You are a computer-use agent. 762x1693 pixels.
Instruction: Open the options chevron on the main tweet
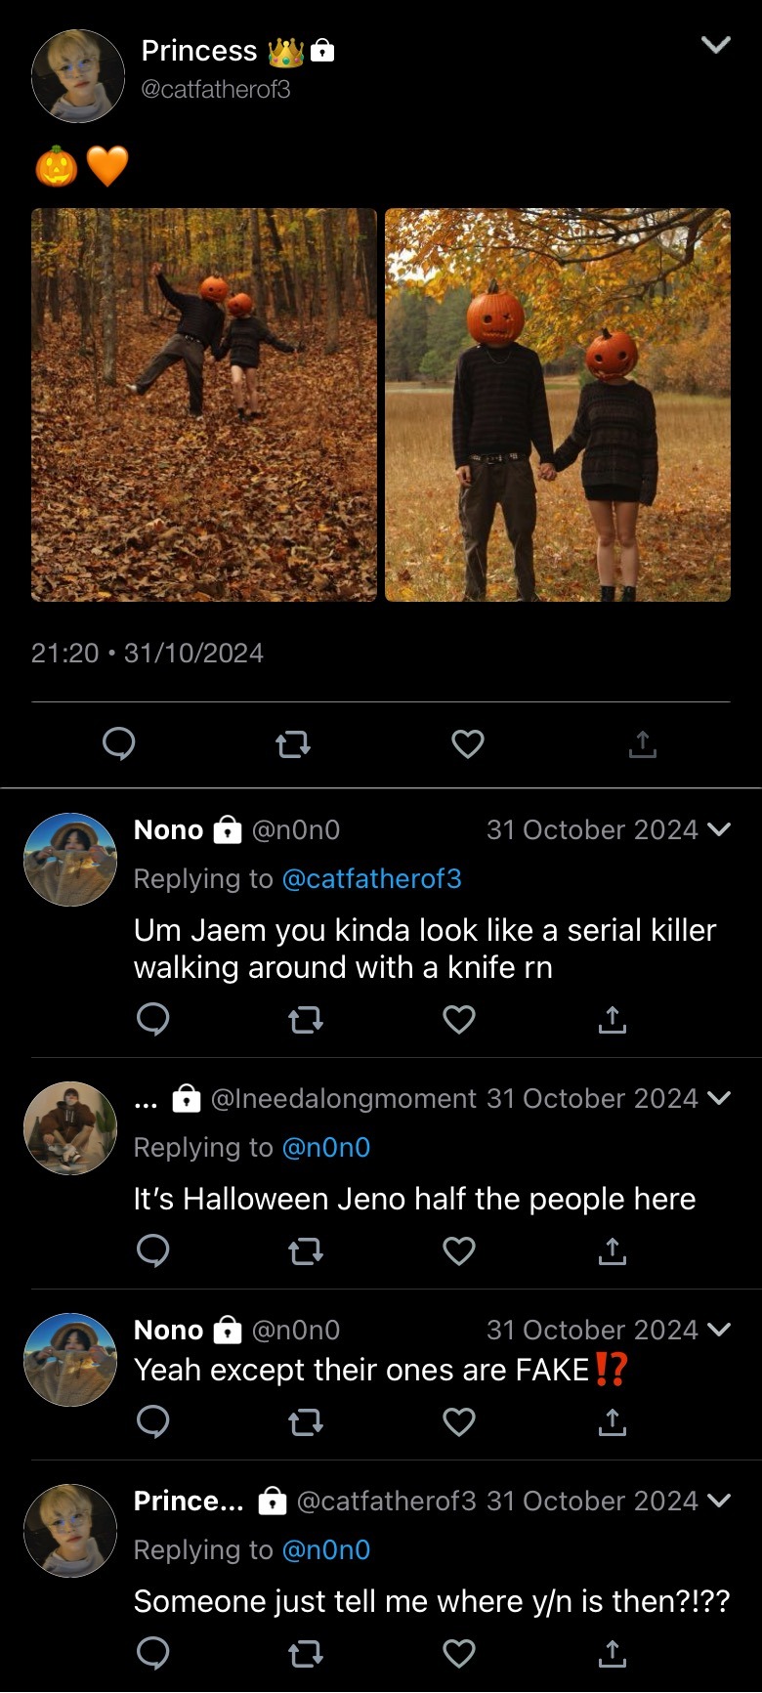pyautogui.click(x=716, y=45)
